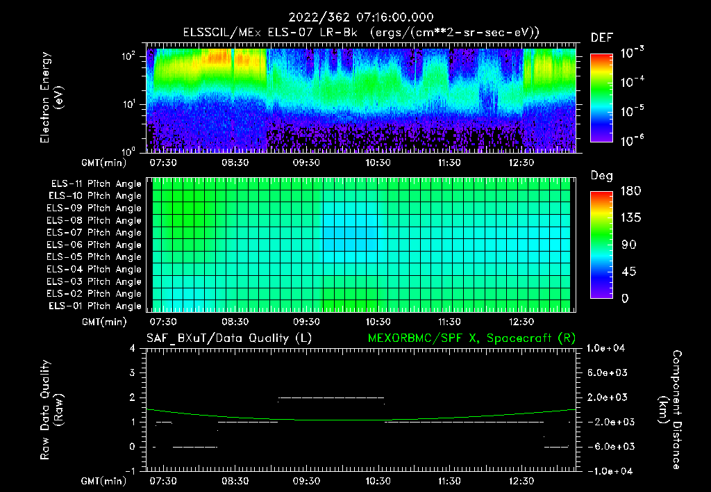Image resolution: width=711 pixels, height=492 pixels.
Task: Click the 1.0e+04 component distance tick
Action: click(605, 348)
